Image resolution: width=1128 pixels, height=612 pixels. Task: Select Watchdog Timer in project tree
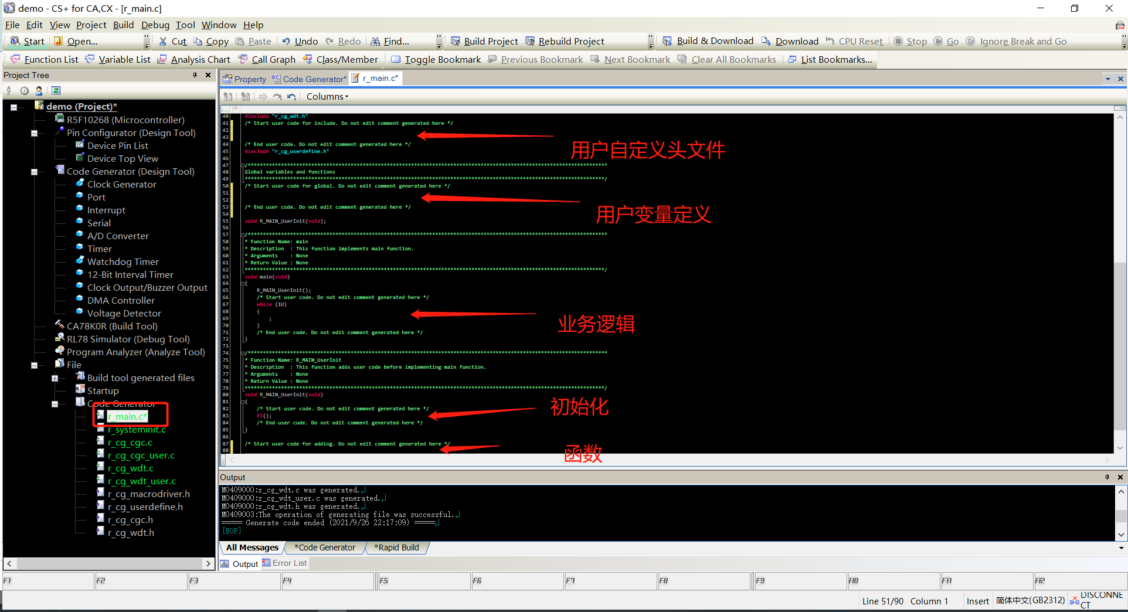[123, 261]
